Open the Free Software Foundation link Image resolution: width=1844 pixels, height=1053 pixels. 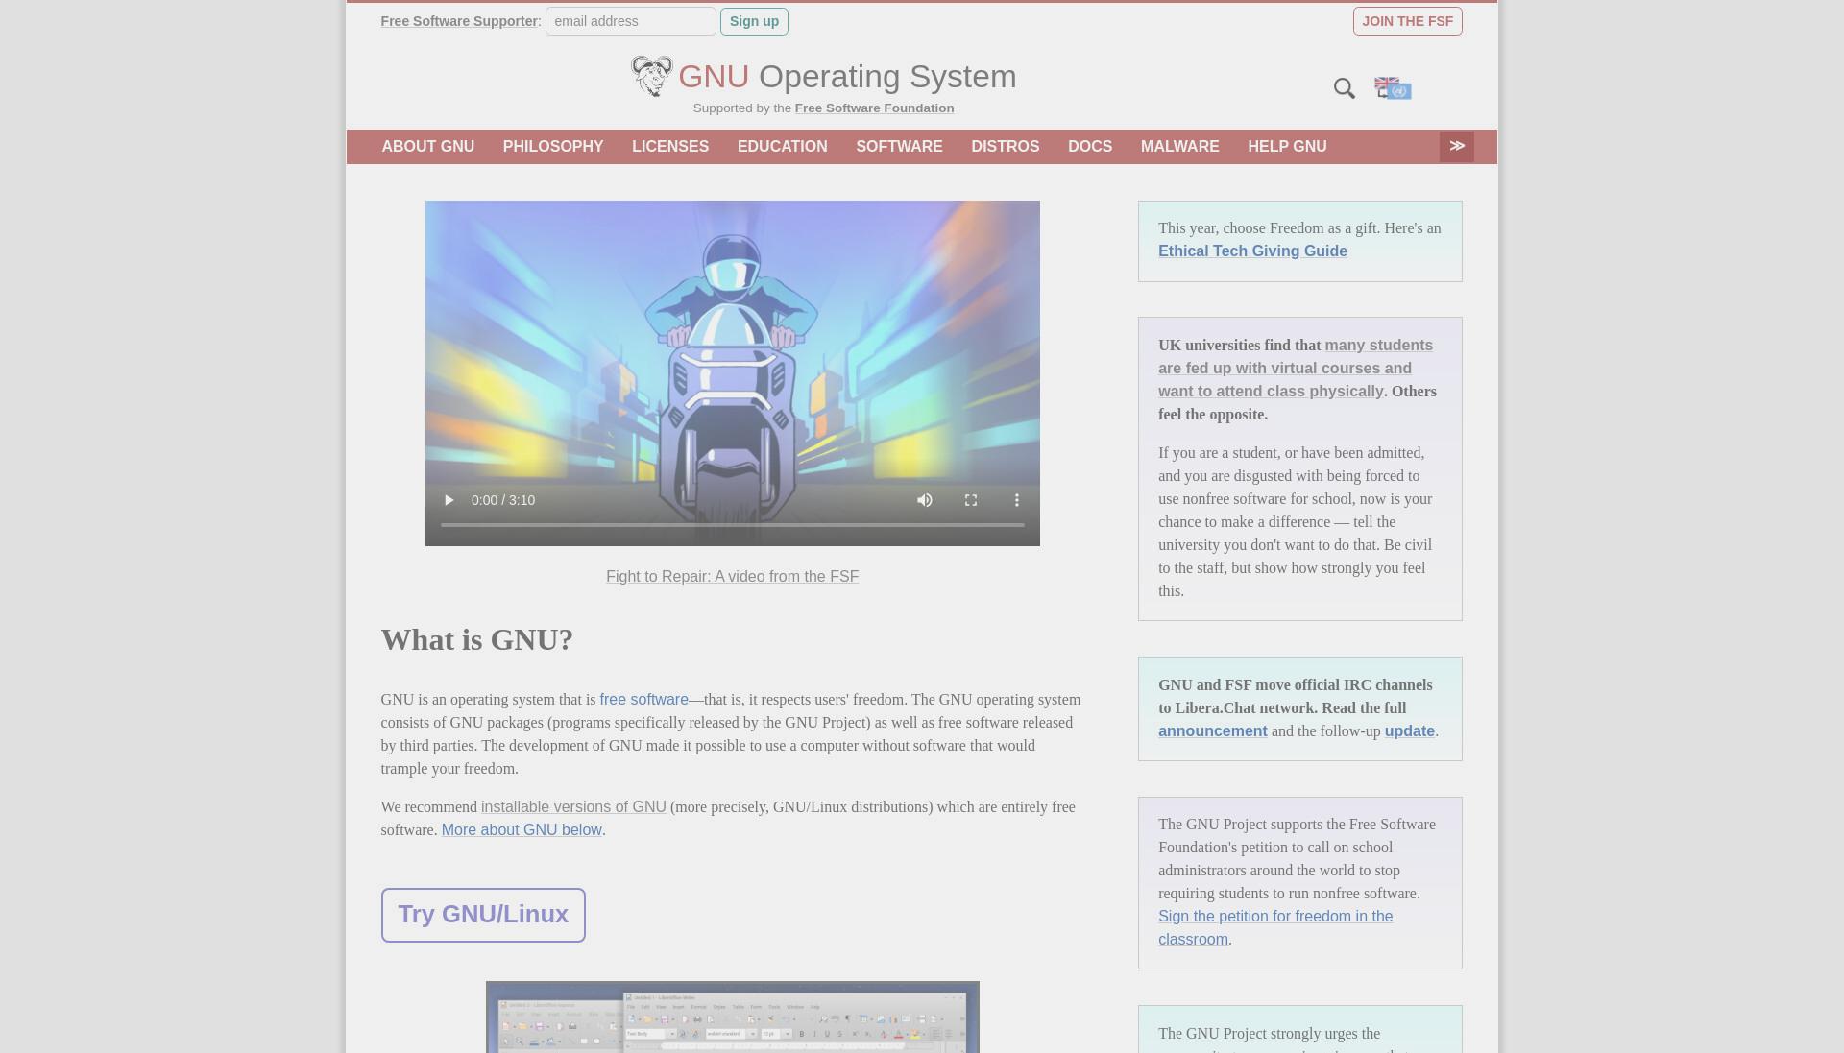(x=874, y=108)
